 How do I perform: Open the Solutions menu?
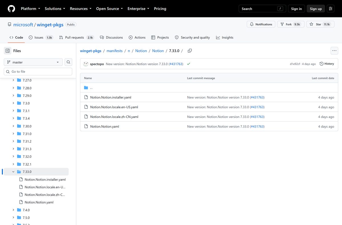click(55, 9)
